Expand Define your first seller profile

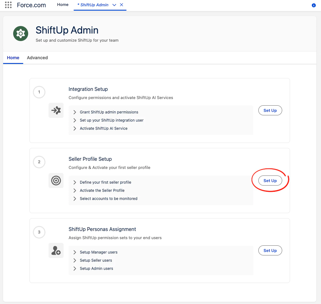tap(75, 182)
